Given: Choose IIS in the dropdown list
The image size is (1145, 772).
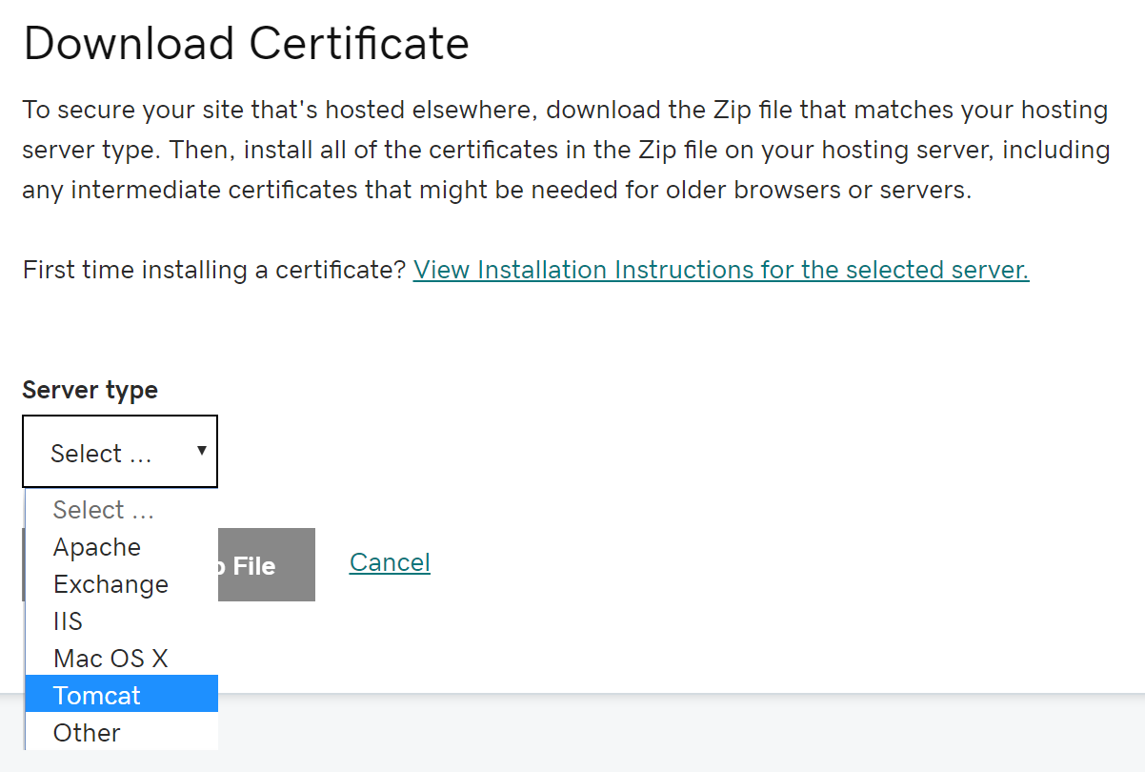Looking at the screenshot, I should tap(69, 621).
